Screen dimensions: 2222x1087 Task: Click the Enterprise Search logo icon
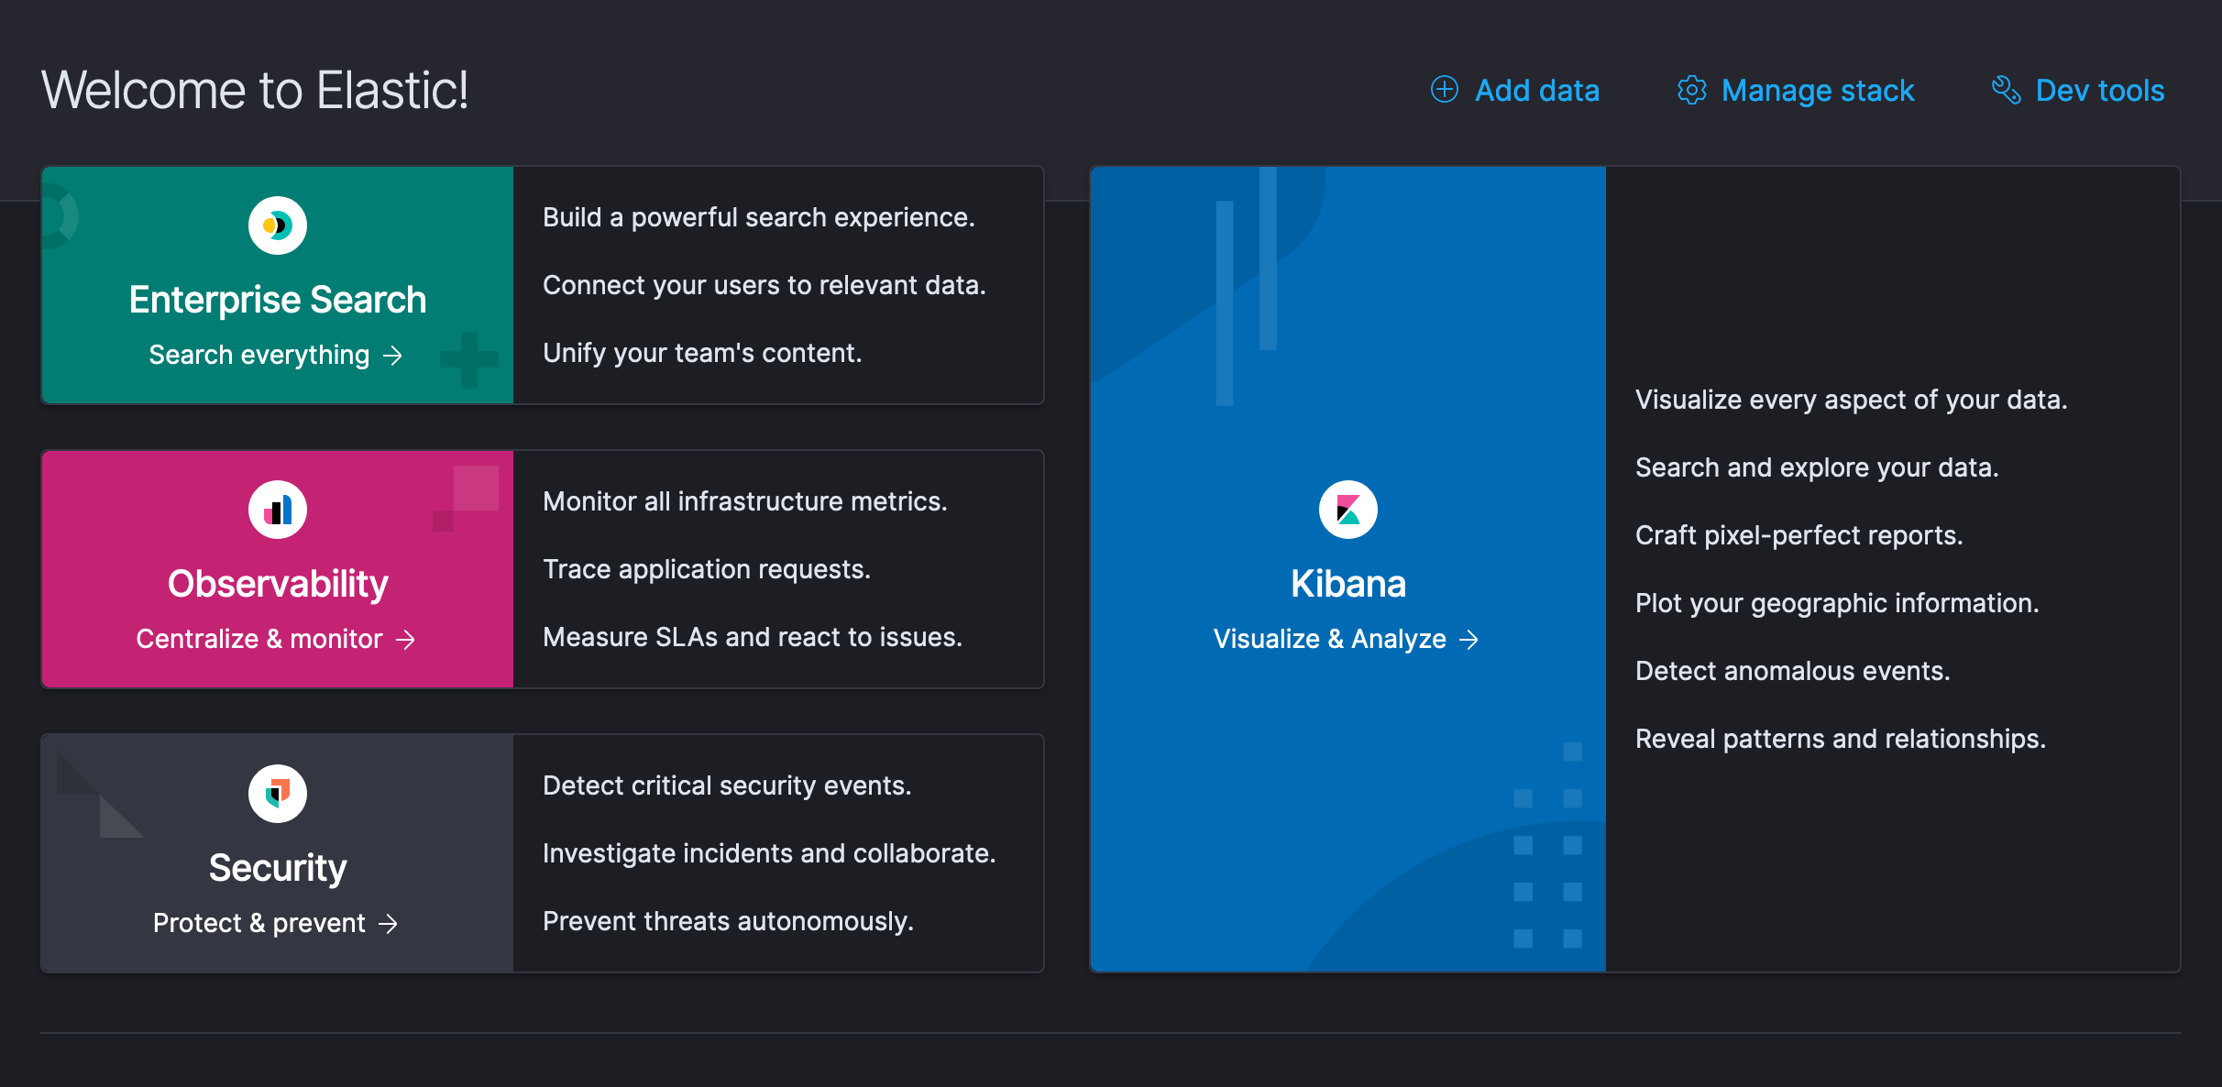[x=277, y=225]
